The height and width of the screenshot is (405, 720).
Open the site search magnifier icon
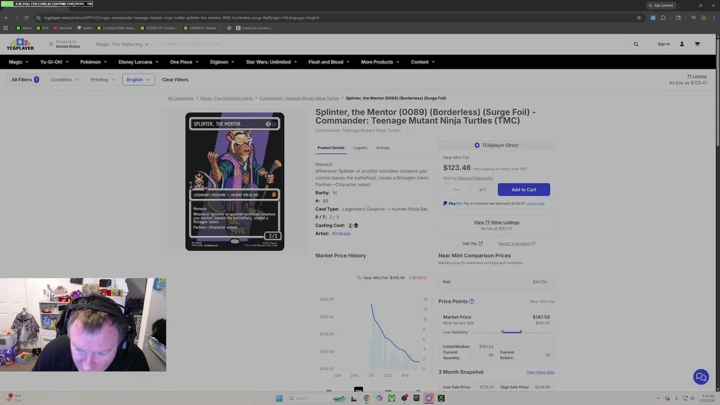point(636,44)
